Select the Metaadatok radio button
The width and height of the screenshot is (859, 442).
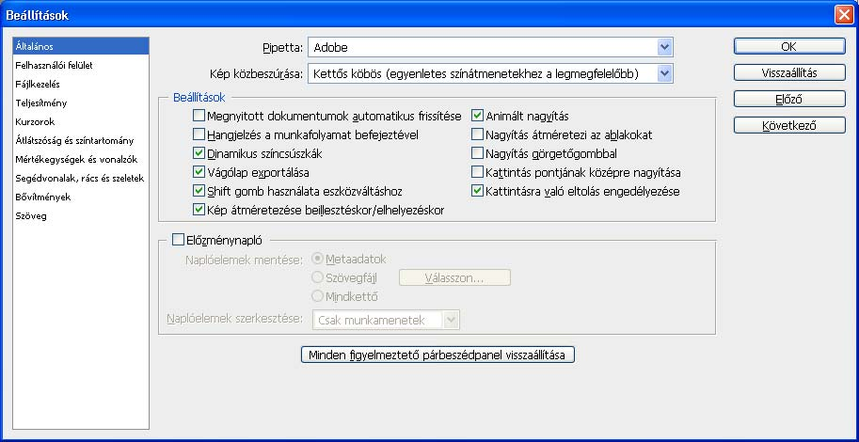(x=318, y=259)
